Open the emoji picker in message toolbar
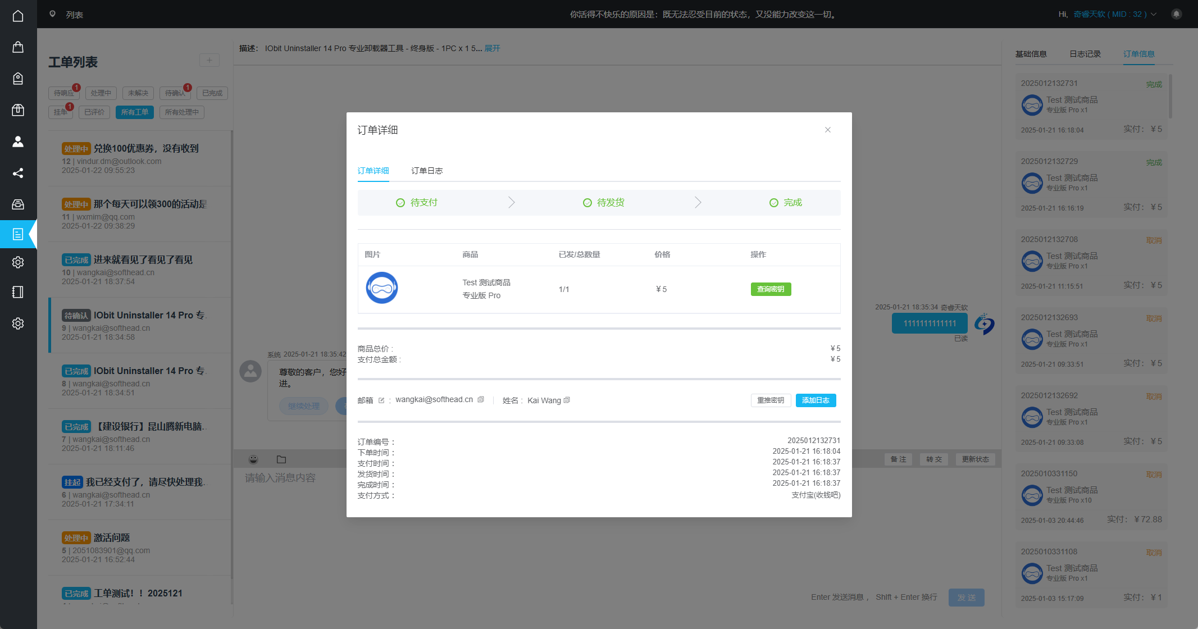 coord(253,459)
